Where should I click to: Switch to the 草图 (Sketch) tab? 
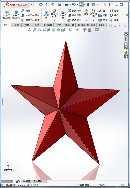tap(16, 25)
